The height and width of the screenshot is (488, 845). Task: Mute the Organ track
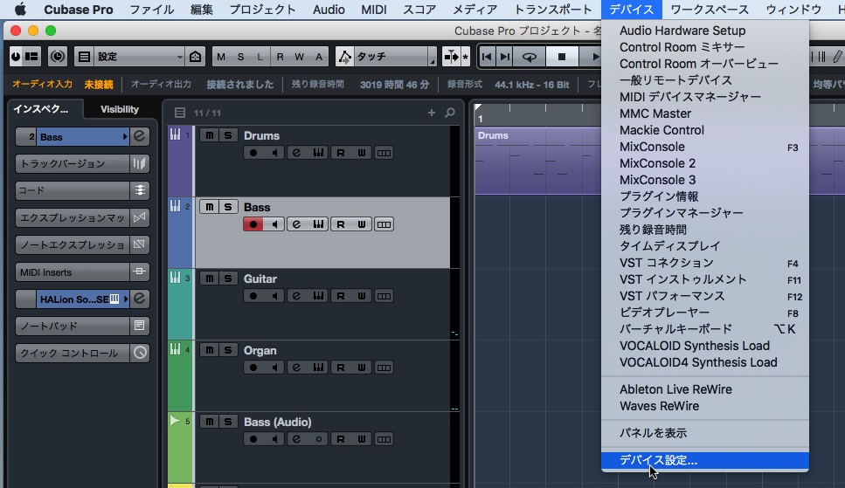[x=209, y=350]
